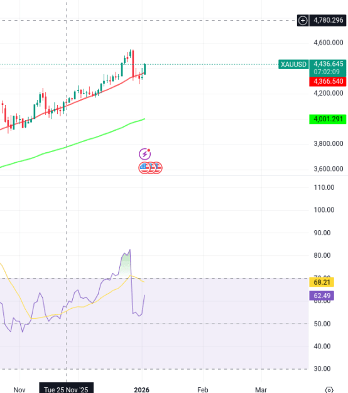Click the crosshair price label 4,780.296
The width and height of the screenshot is (348, 393).
[x=328, y=20]
